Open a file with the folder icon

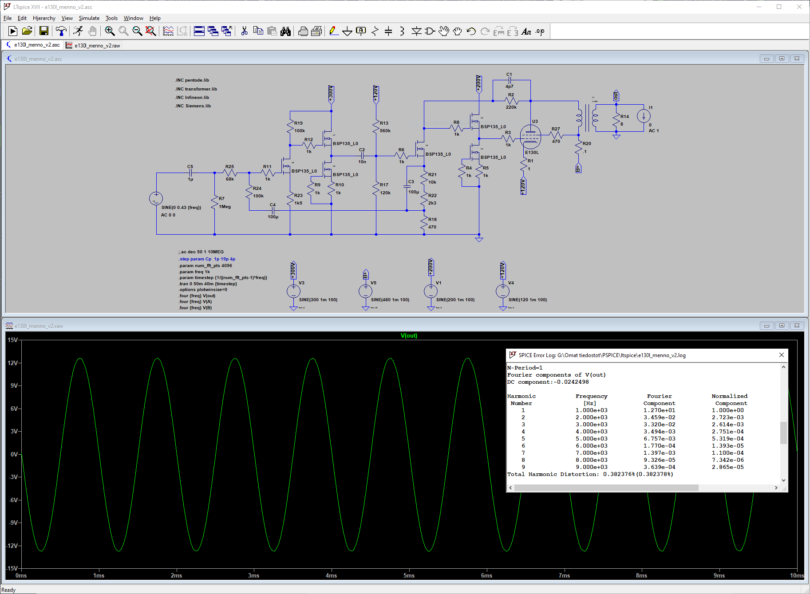tap(27, 31)
